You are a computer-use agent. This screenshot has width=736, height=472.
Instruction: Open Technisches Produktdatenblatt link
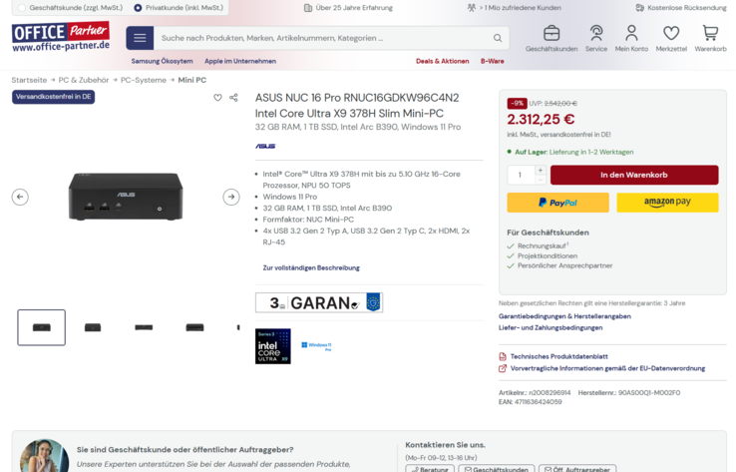coord(559,356)
